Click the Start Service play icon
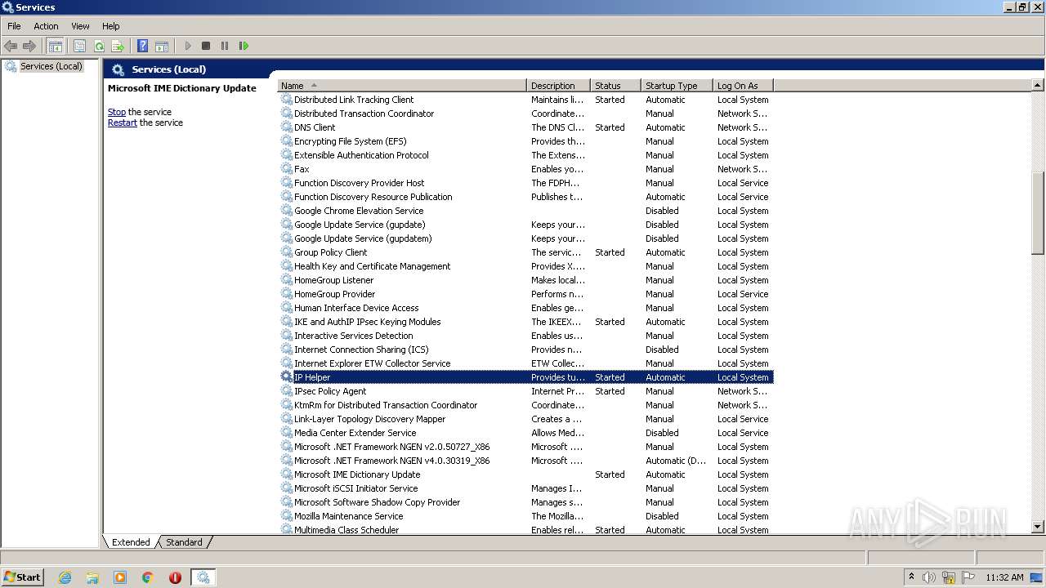 [188, 47]
